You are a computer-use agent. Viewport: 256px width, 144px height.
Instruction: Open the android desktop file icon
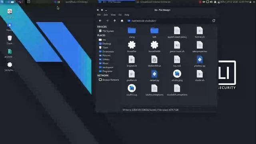click(9, 53)
